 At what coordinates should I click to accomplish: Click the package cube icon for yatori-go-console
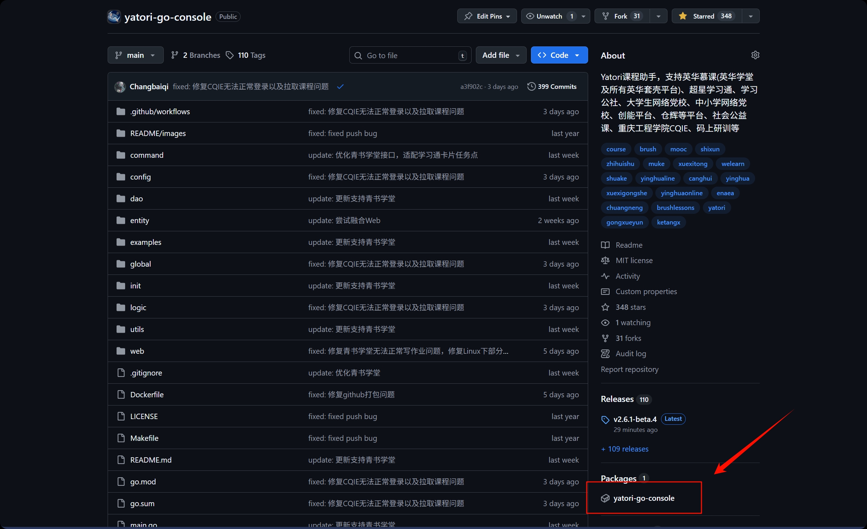[606, 498]
